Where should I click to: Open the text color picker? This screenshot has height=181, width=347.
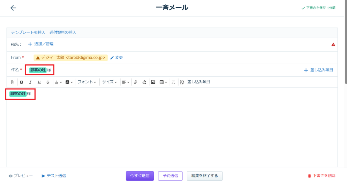(x=58, y=82)
